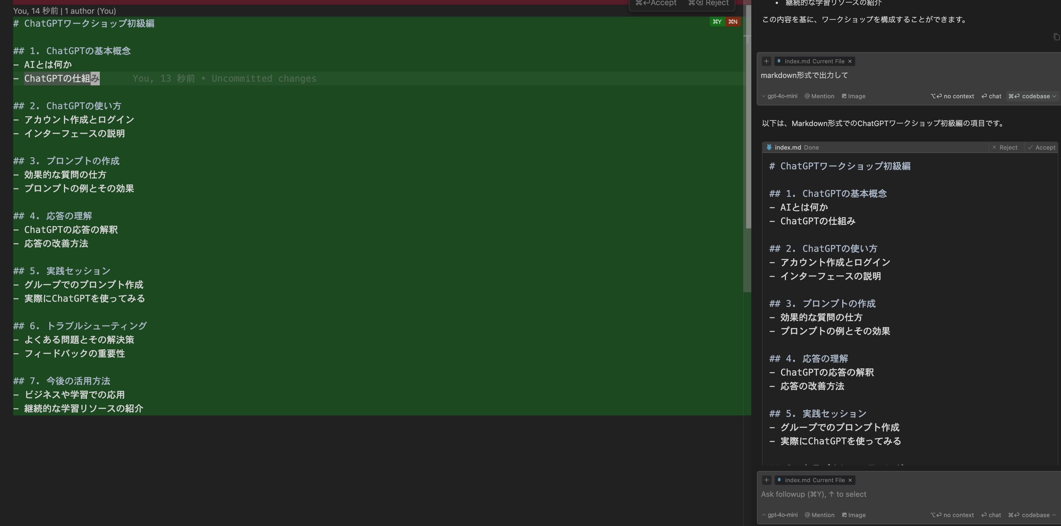Click the plus icon in the bottom followup box
This screenshot has width=1061, height=526.
767,480
